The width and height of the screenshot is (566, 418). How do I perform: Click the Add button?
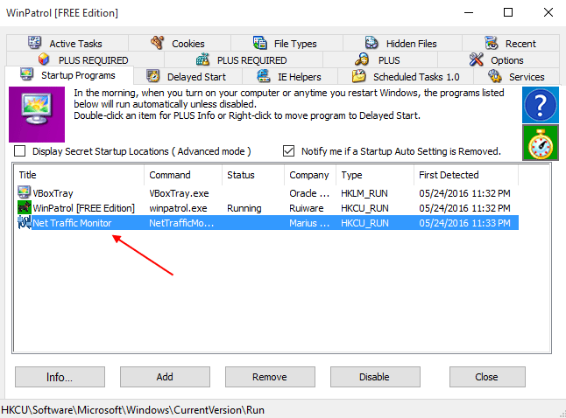[x=165, y=377]
